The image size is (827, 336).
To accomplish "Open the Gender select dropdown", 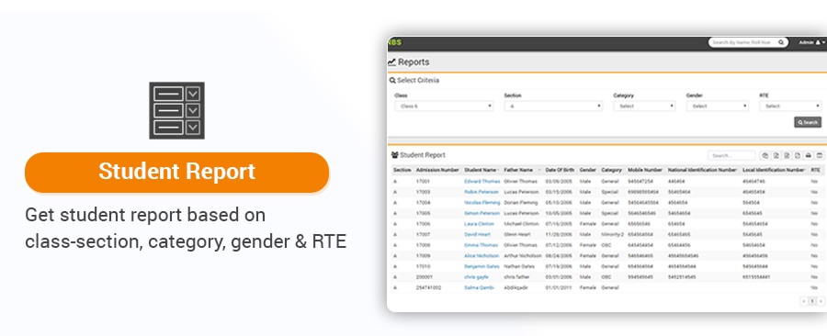I will click(x=718, y=106).
